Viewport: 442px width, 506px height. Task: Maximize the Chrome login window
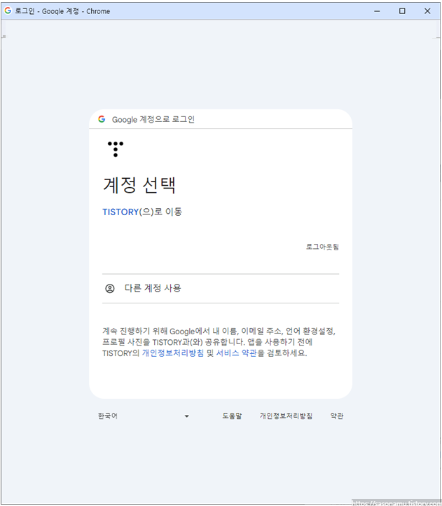tap(402, 11)
